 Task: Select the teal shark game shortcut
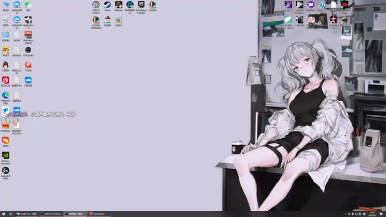pyautogui.click(x=288, y=22)
